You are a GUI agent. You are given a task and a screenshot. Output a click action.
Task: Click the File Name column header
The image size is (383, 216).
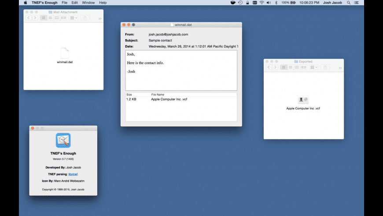(x=158, y=94)
